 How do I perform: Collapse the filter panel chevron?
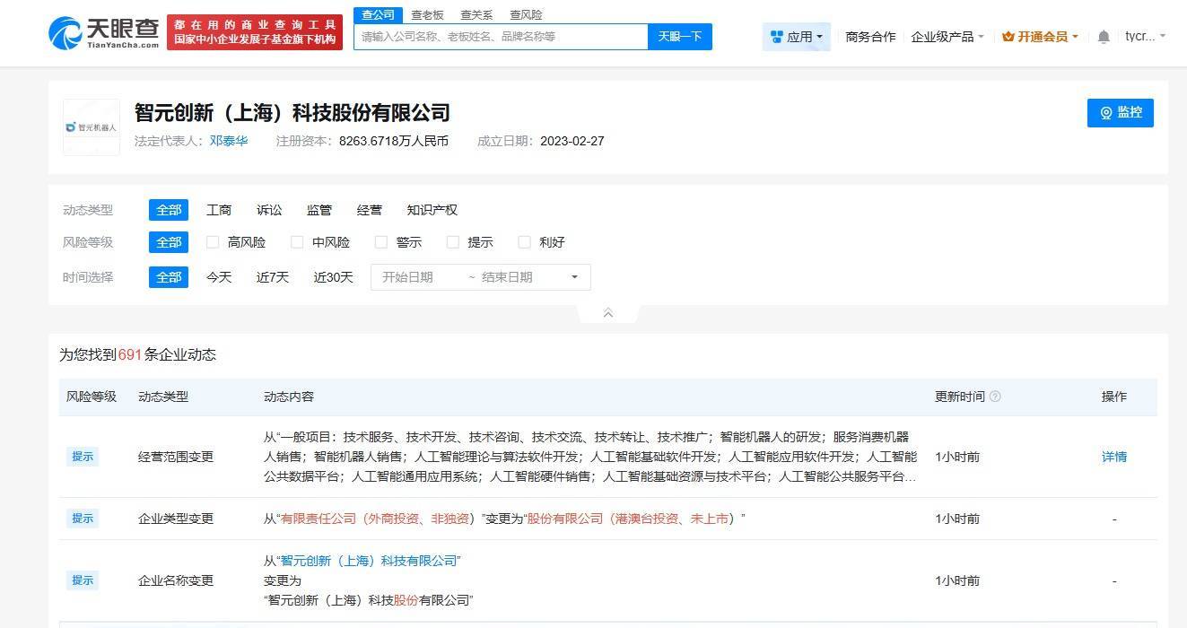[x=607, y=312]
